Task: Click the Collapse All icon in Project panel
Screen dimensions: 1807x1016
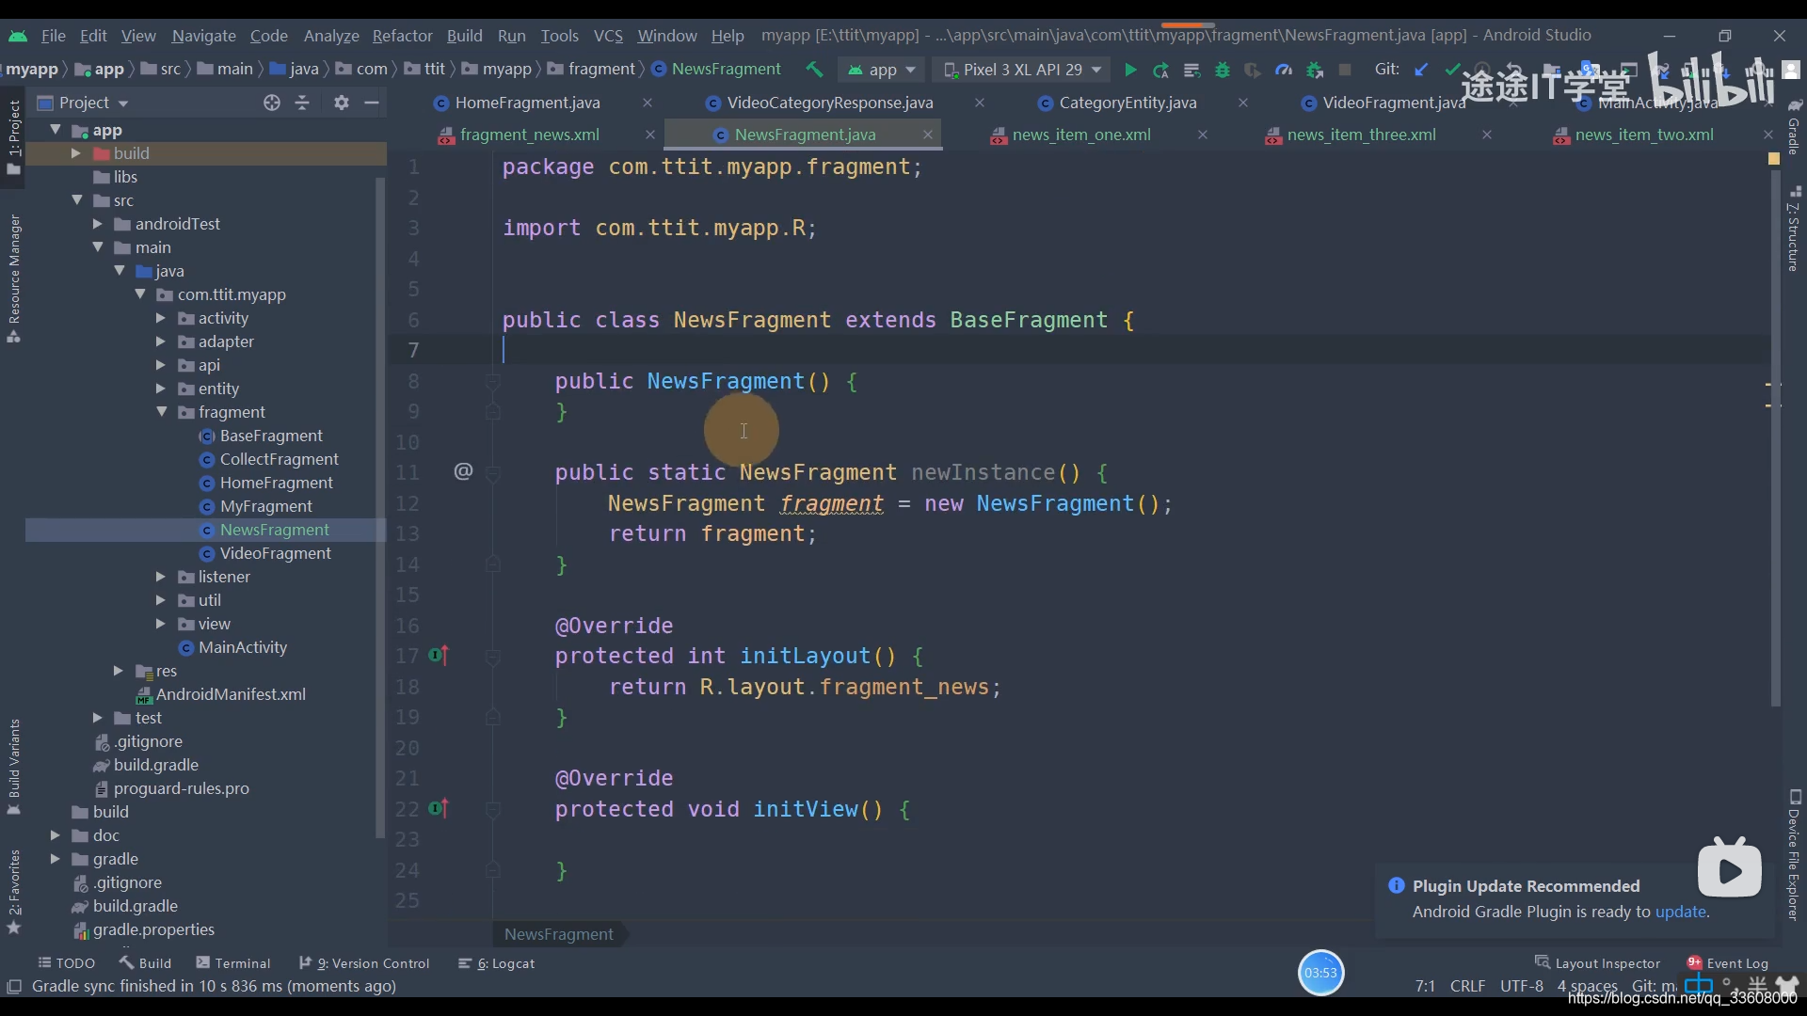Action: (302, 103)
